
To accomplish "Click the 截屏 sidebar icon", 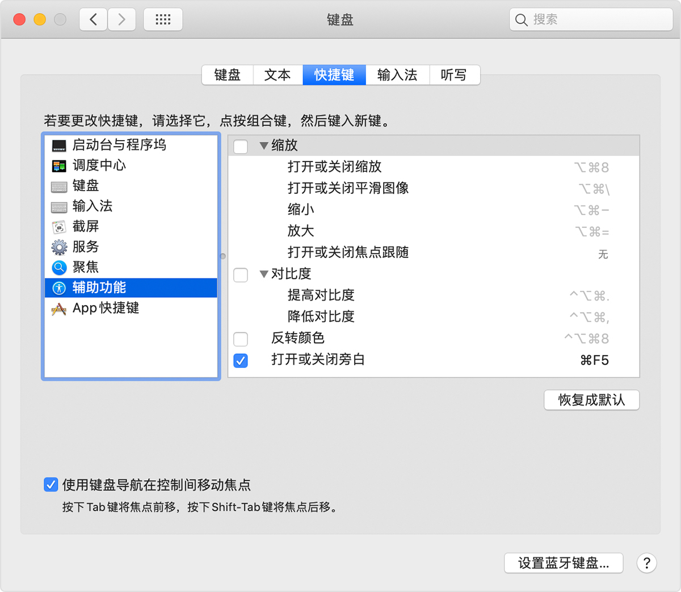I will pyautogui.click(x=60, y=226).
